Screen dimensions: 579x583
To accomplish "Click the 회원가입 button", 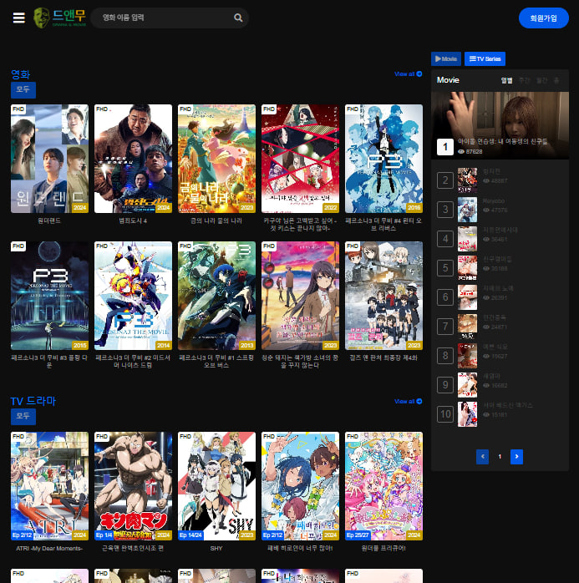I will [x=543, y=18].
